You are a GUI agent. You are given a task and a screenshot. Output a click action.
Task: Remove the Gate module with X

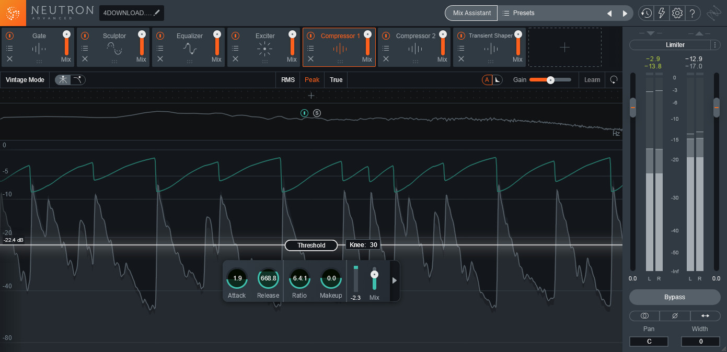point(9,59)
